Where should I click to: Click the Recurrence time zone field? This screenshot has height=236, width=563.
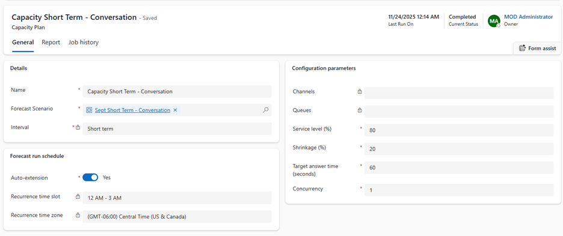(x=177, y=217)
